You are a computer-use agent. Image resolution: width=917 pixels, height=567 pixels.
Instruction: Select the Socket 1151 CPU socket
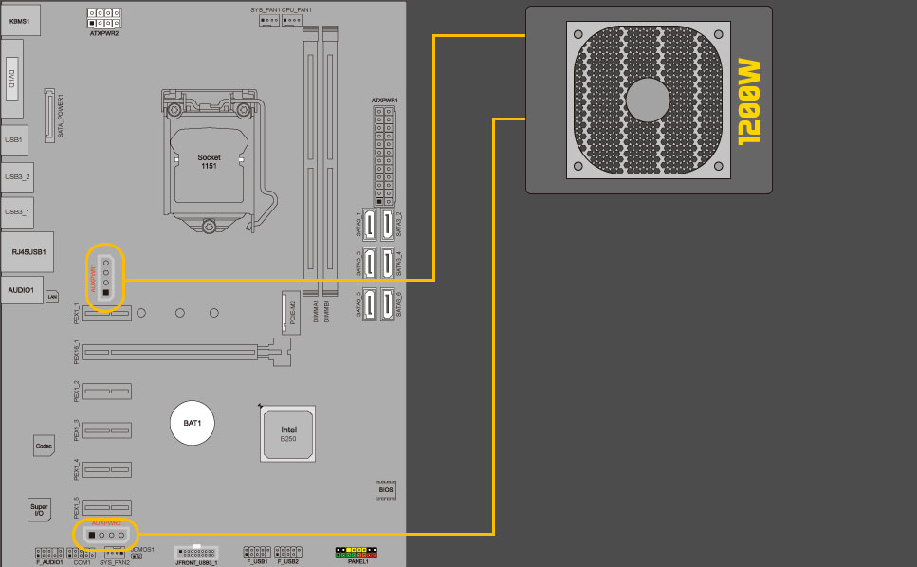point(209,159)
